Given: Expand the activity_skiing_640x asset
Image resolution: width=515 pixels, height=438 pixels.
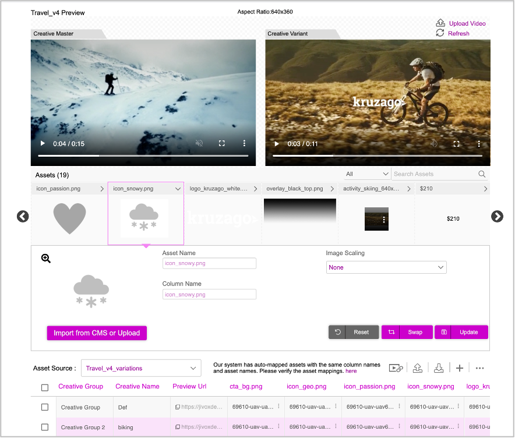Looking at the screenshot, I should coord(408,189).
